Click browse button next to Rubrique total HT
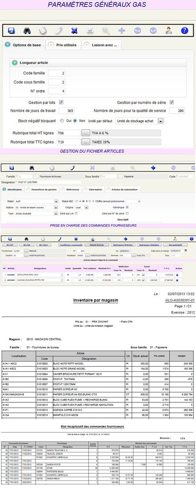 click(x=85, y=133)
